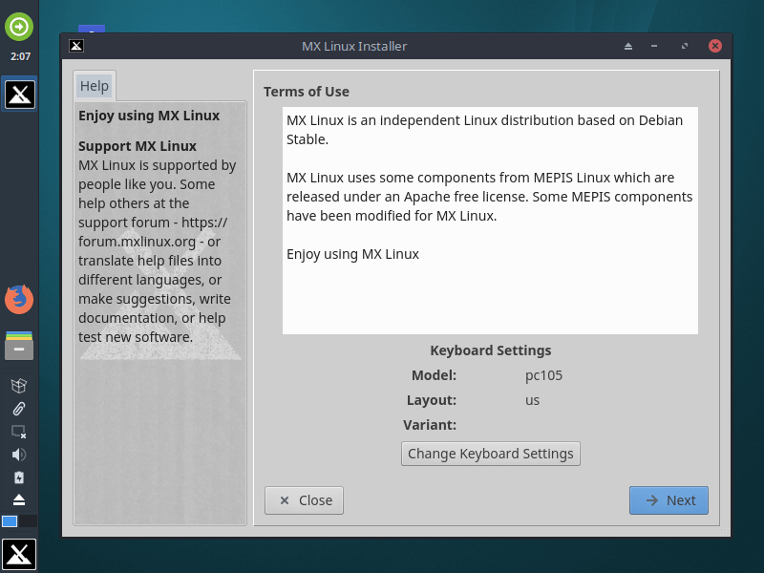
Task: Open the file manager icon below Firefox
Action: tap(19, 346)
